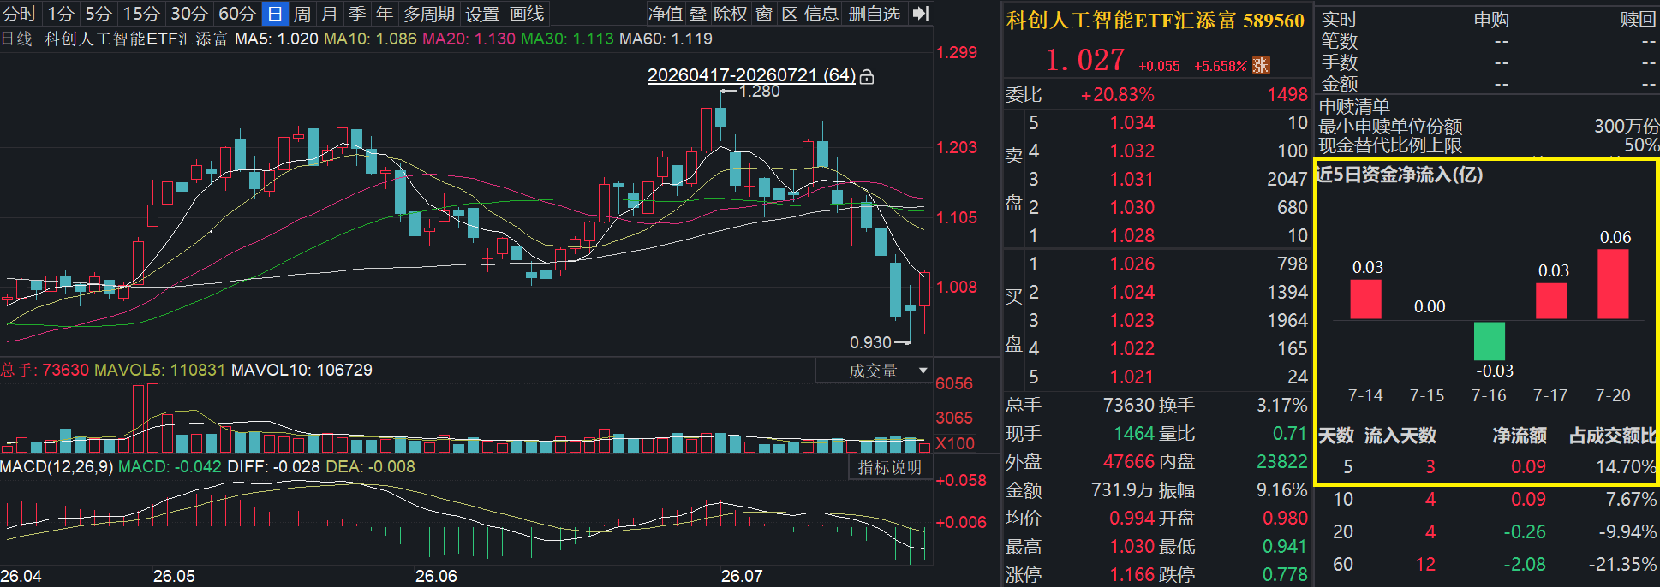Click the 7-20 red inflow bar

pyautogui.click(x=1613, y=284)
